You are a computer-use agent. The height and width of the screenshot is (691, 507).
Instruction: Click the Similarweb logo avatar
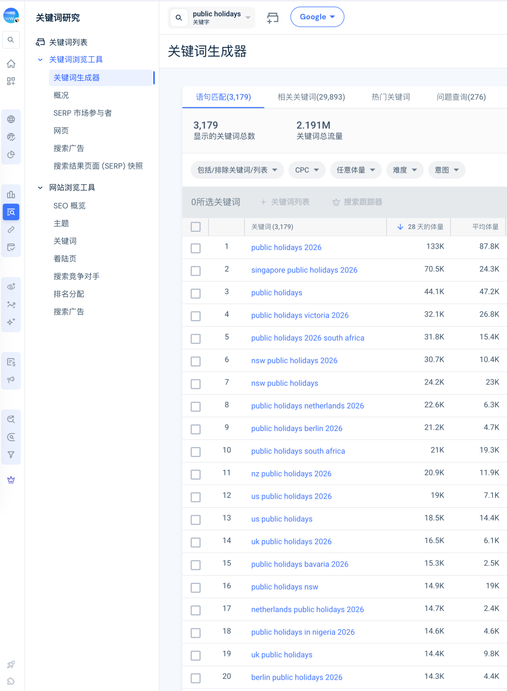click(11, 16)
